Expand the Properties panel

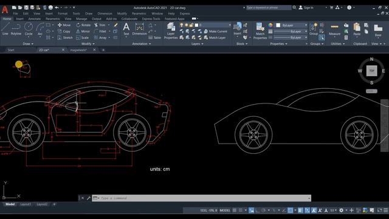[278, 44]
